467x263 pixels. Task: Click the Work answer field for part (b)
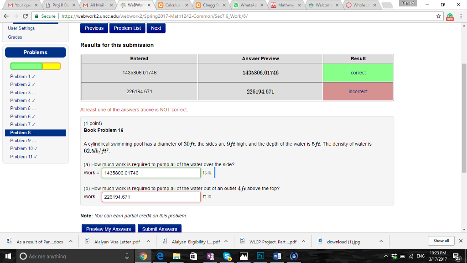point(151,196)
